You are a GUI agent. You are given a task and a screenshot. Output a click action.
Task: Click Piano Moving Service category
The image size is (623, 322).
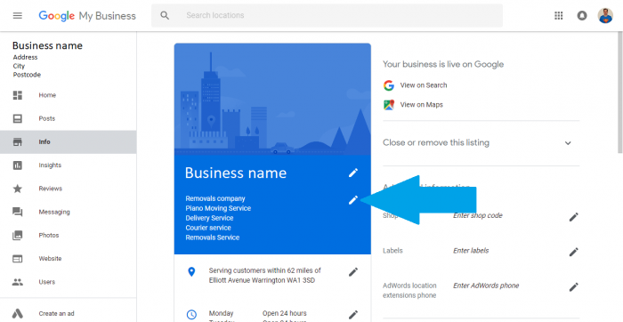pyautogui.click(x=218, y=208)
